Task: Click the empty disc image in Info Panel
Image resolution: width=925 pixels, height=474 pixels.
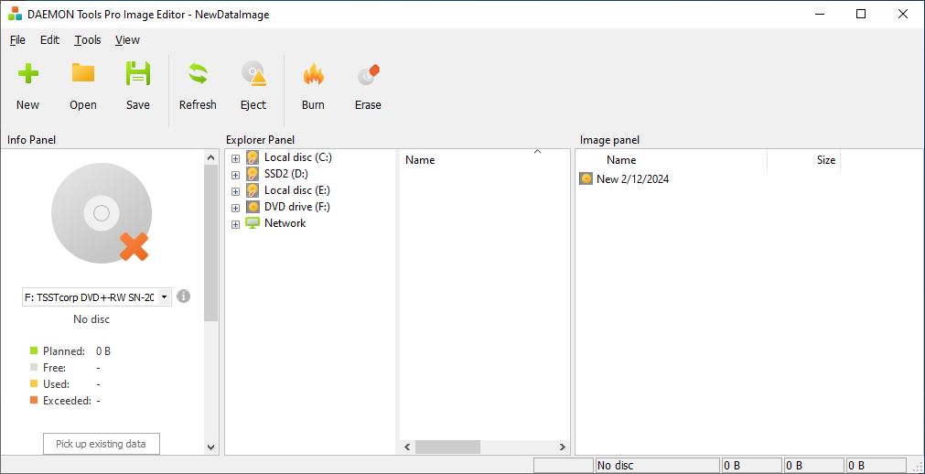Action: [x=102, y=213]
